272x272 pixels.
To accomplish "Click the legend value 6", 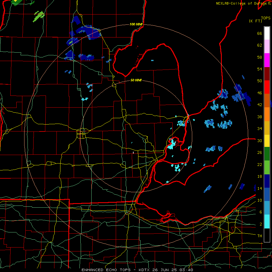I will [x=261, y=212].
